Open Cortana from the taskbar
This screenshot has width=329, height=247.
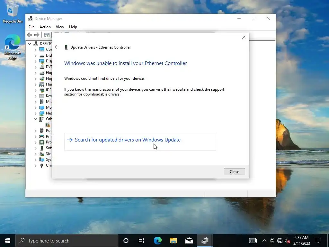pyautogui.click(x=126, y=241)
